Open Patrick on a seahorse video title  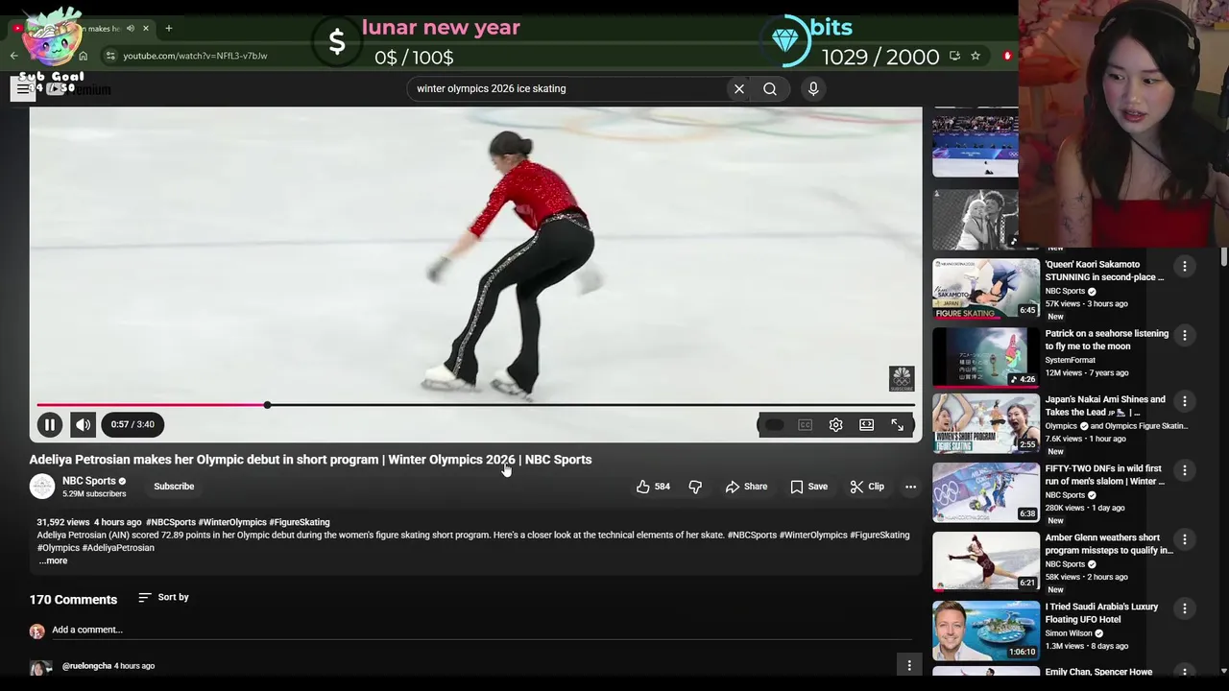click(1107, 340)
